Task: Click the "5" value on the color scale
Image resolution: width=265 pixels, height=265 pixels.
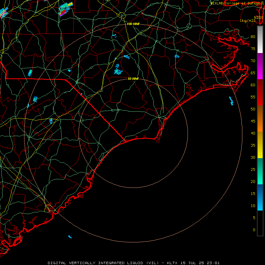Action: (x=254, y=218)
